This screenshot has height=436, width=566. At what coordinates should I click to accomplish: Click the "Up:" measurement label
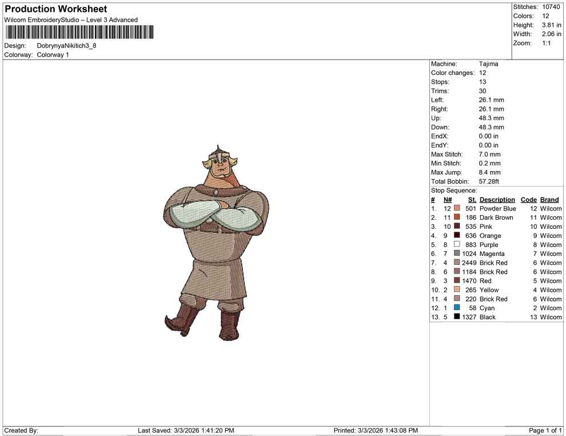436,118
